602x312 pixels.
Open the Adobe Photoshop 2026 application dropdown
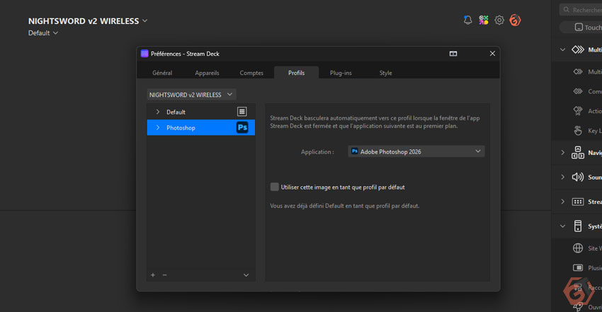click(x=416, y=151)
